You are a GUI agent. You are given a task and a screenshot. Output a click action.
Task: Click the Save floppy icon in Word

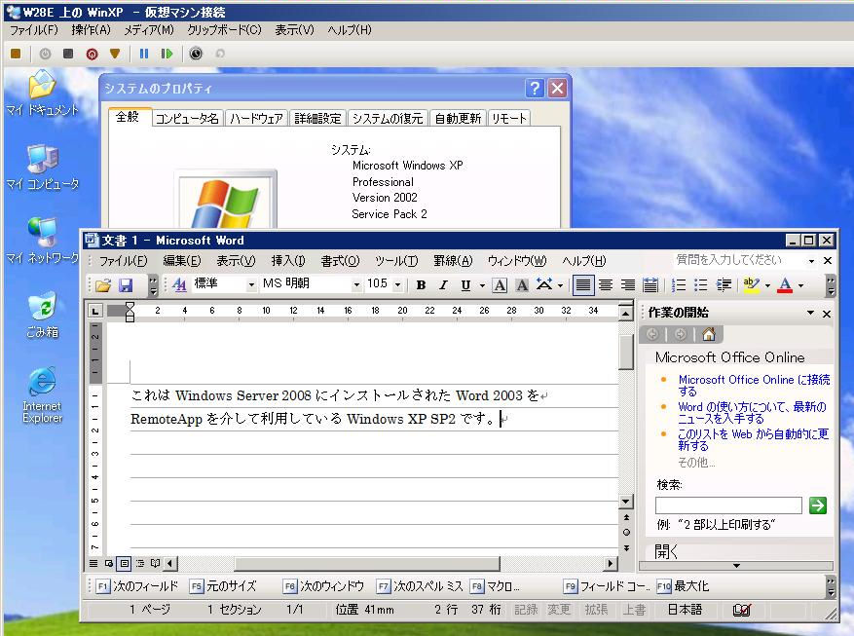tap(126, 284)
